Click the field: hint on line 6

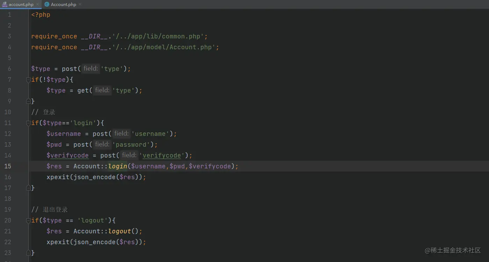91,69
